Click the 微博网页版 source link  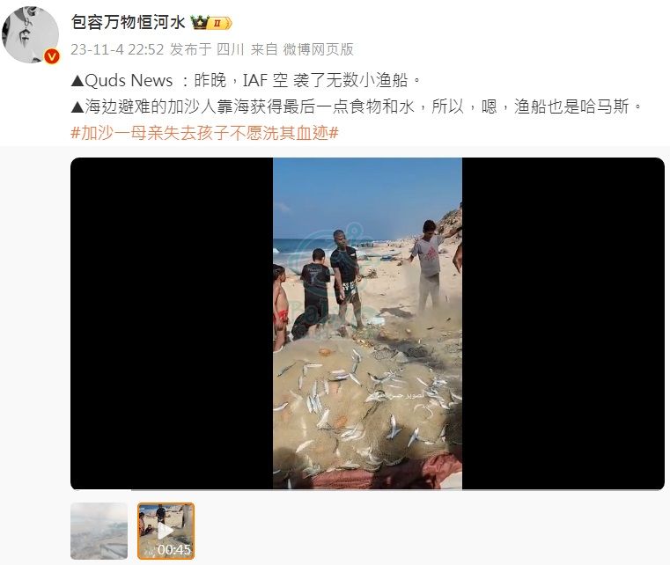pos(319,49)
